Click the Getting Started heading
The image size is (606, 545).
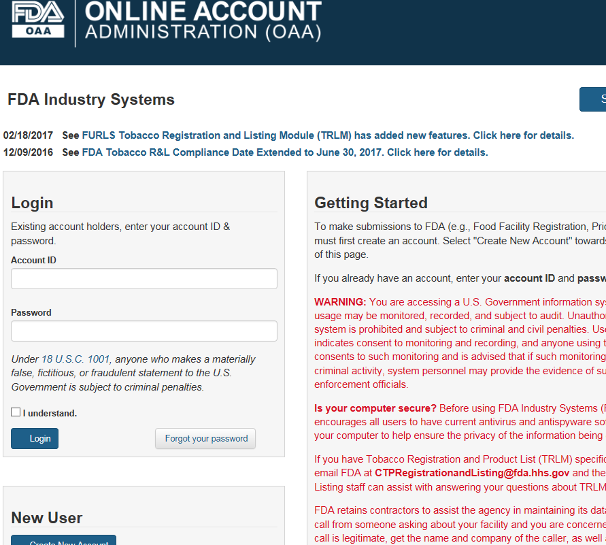pyautogui.click(x=371, y=203)
